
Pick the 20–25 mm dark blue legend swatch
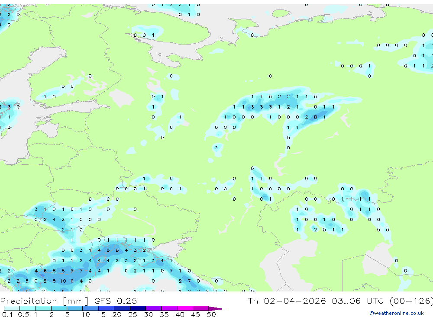[122, 308]
